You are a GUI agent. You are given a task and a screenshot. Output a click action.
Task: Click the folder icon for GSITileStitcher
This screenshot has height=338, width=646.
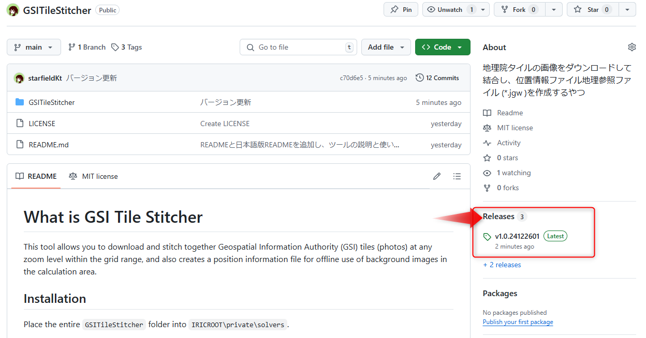tap(20, 102)
